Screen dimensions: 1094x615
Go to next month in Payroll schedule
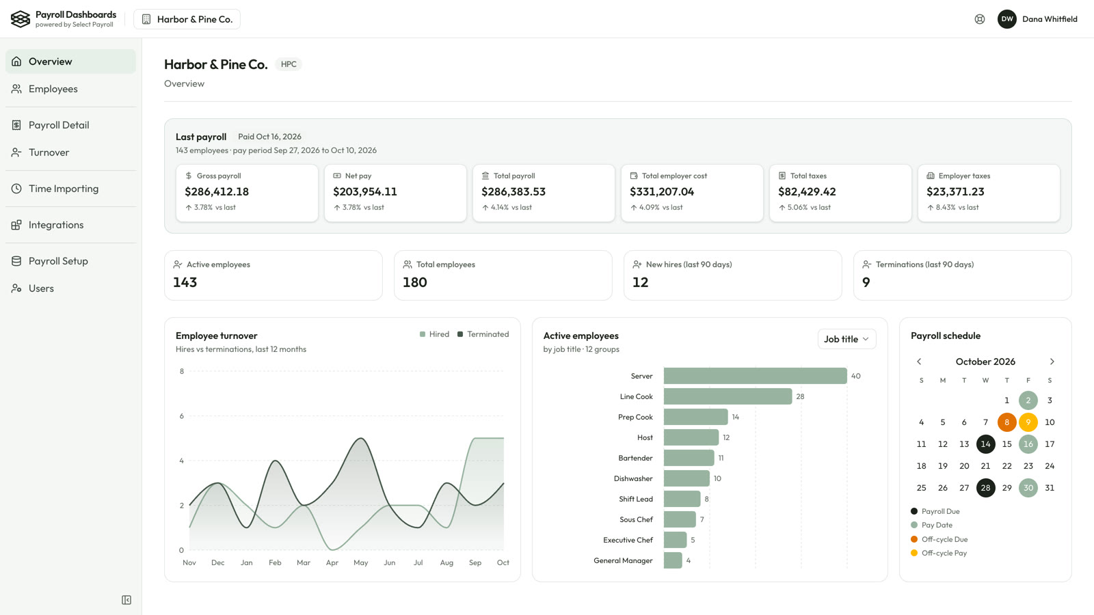1052,361
